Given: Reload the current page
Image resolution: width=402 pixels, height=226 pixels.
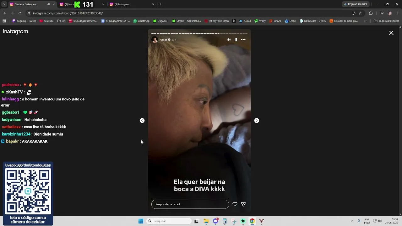Looking at the screenshot, I should coord(20,13).
